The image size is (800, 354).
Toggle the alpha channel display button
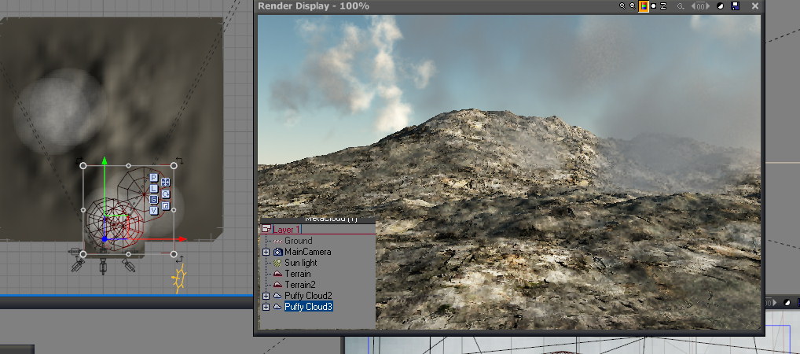click(653, 6)
